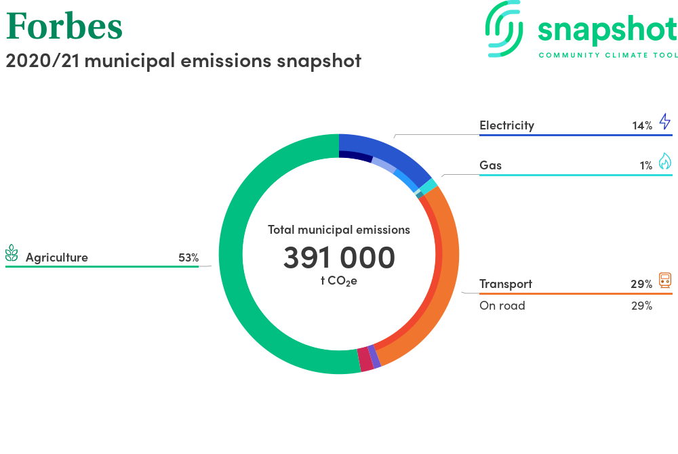Click the Agriculture legend label
The height and width of the screenshot is (454, 678).
tap(57, 257)
